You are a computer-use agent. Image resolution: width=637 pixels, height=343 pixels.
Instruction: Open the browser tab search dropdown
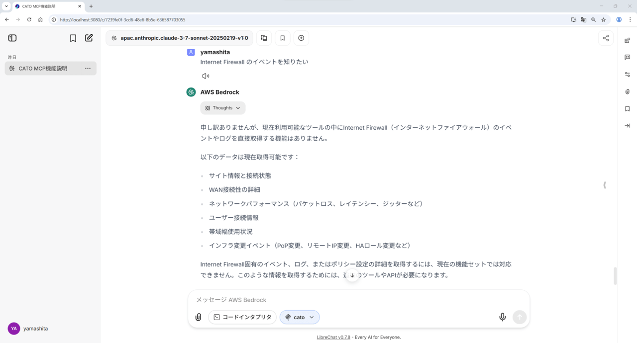[x=6, y=6]
